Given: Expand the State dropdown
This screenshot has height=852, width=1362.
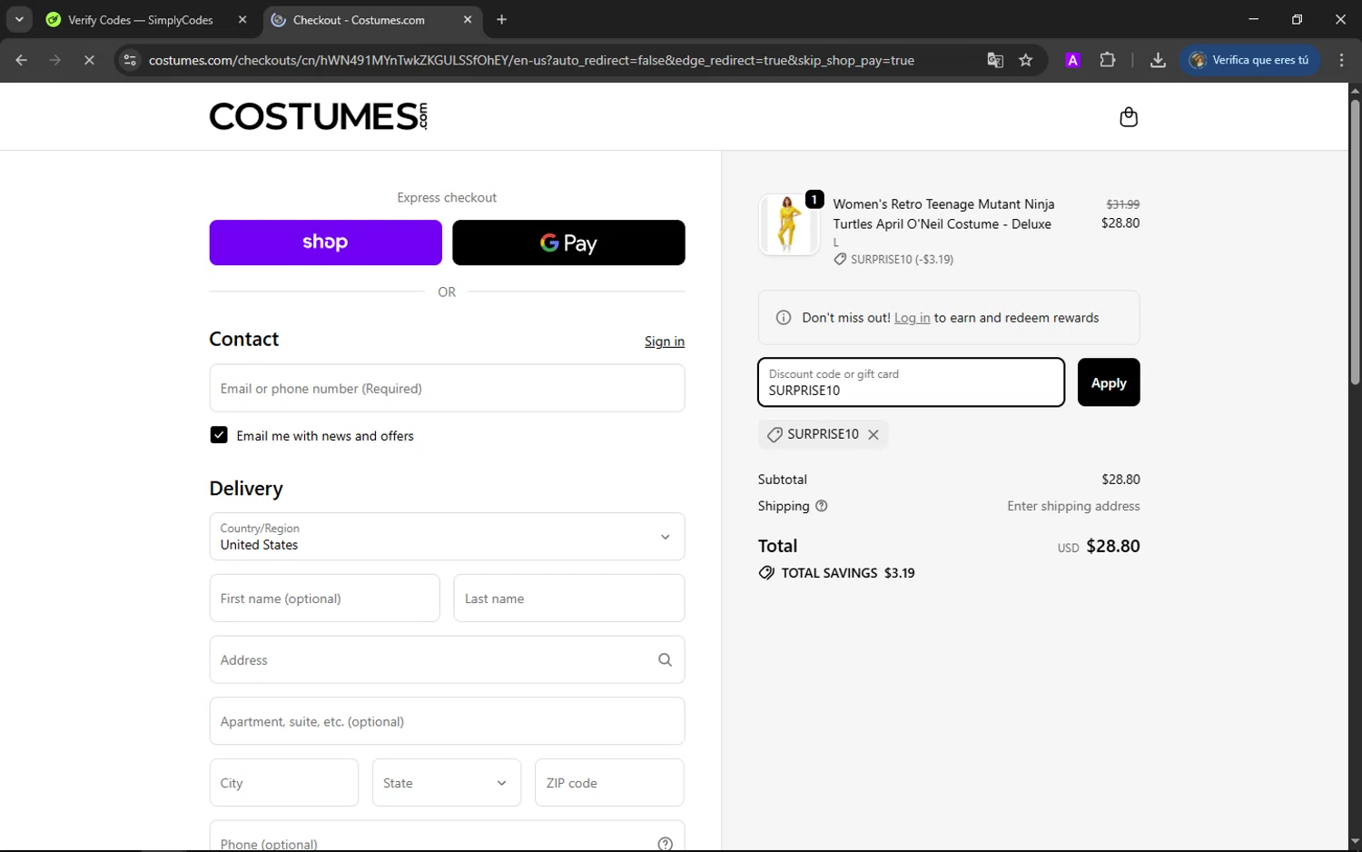Looking at the screenshot, I should tap(447, 783).
